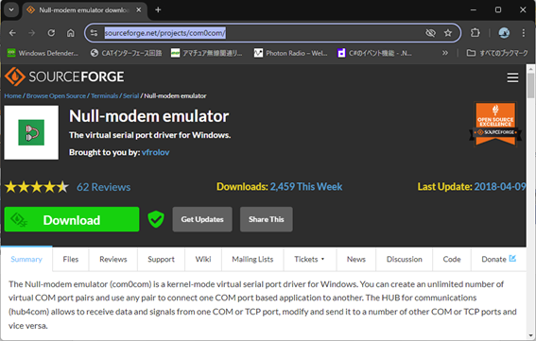
Task: Follow the Browse Open Source breadcrumb
Action: 56,96
